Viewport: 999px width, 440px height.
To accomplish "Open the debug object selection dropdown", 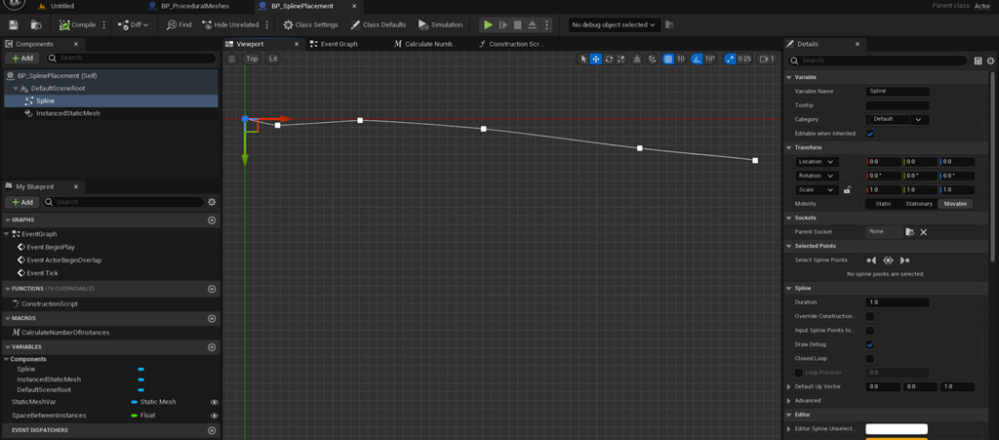I will (x=614, y=24).
